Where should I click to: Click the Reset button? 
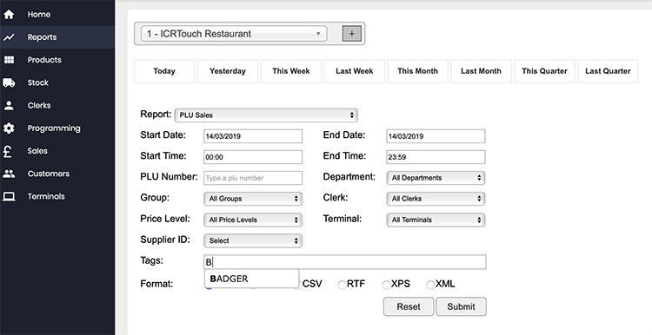tap(409, 306)
